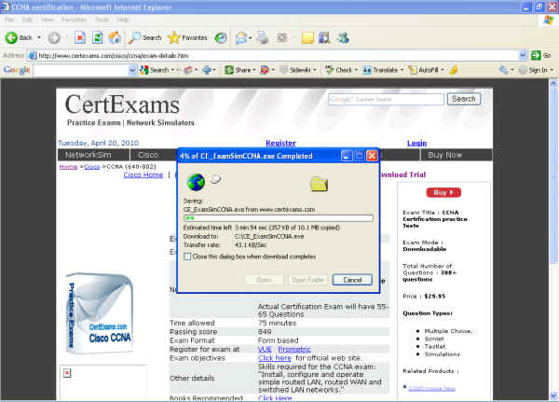Click the Forward arrow button
Image resolution: width=559 pixels, height=402 pixels.
point(54,37)
